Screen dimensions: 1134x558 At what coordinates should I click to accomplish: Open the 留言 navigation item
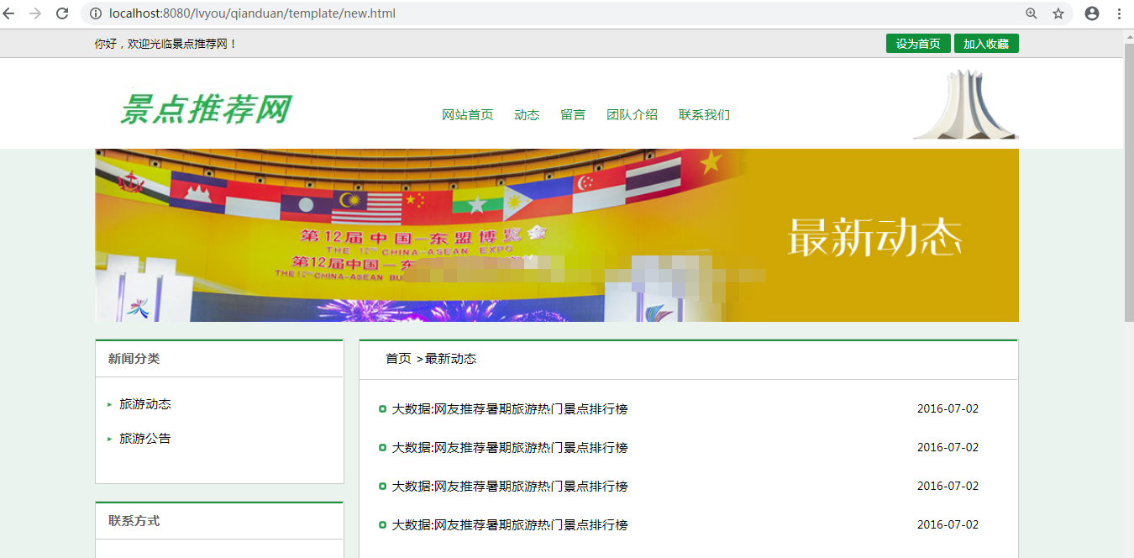click(x=573, y=115)
